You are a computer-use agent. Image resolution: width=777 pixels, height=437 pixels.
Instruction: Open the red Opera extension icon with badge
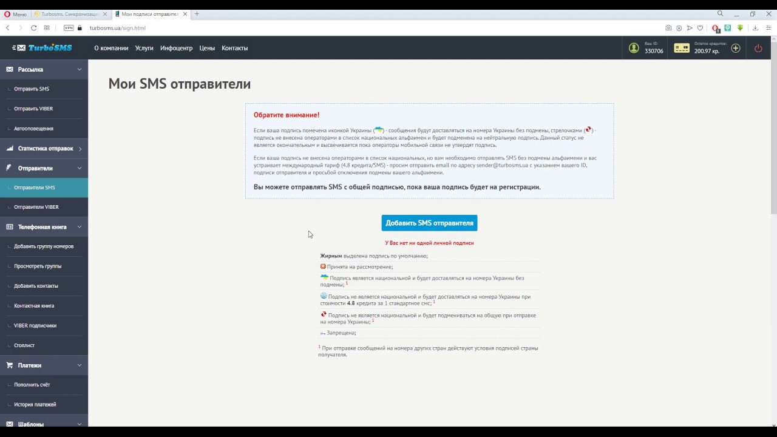(x=716, y=28)
